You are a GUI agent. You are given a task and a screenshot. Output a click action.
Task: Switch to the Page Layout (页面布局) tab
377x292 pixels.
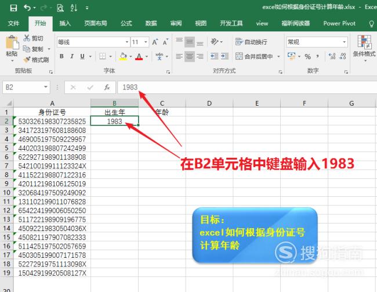click(x=96, y=23)
